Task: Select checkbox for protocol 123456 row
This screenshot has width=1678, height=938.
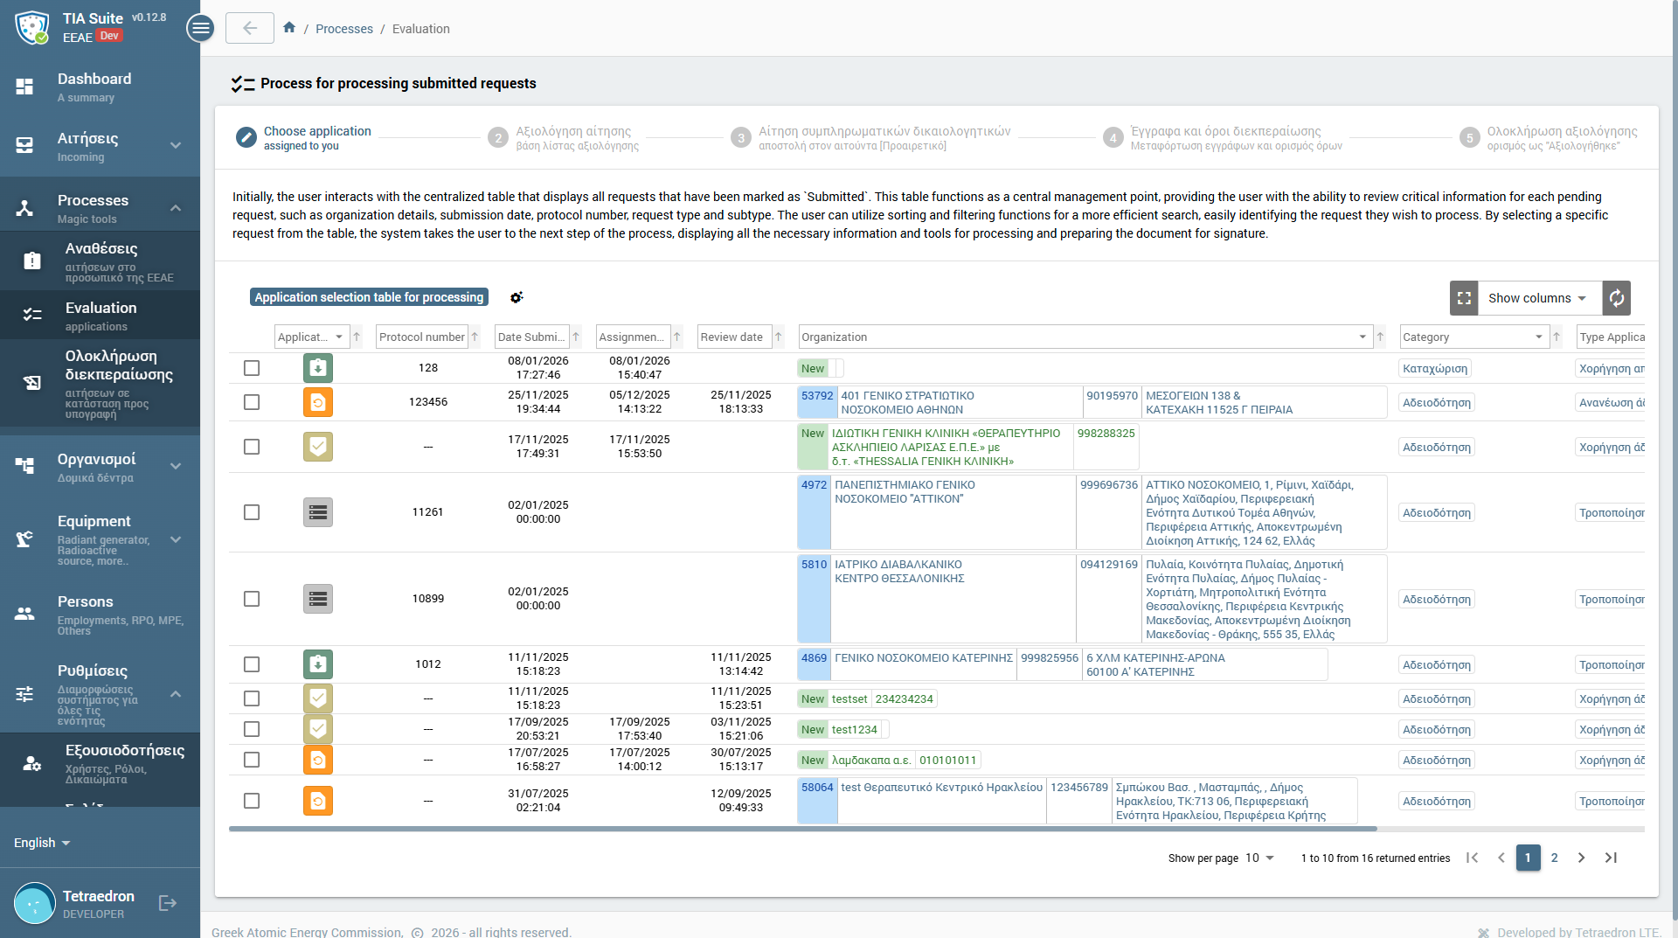Action: 252,402
